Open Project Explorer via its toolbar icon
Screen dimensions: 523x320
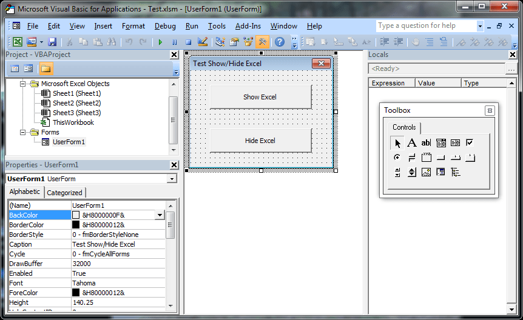tap(220, 42)
